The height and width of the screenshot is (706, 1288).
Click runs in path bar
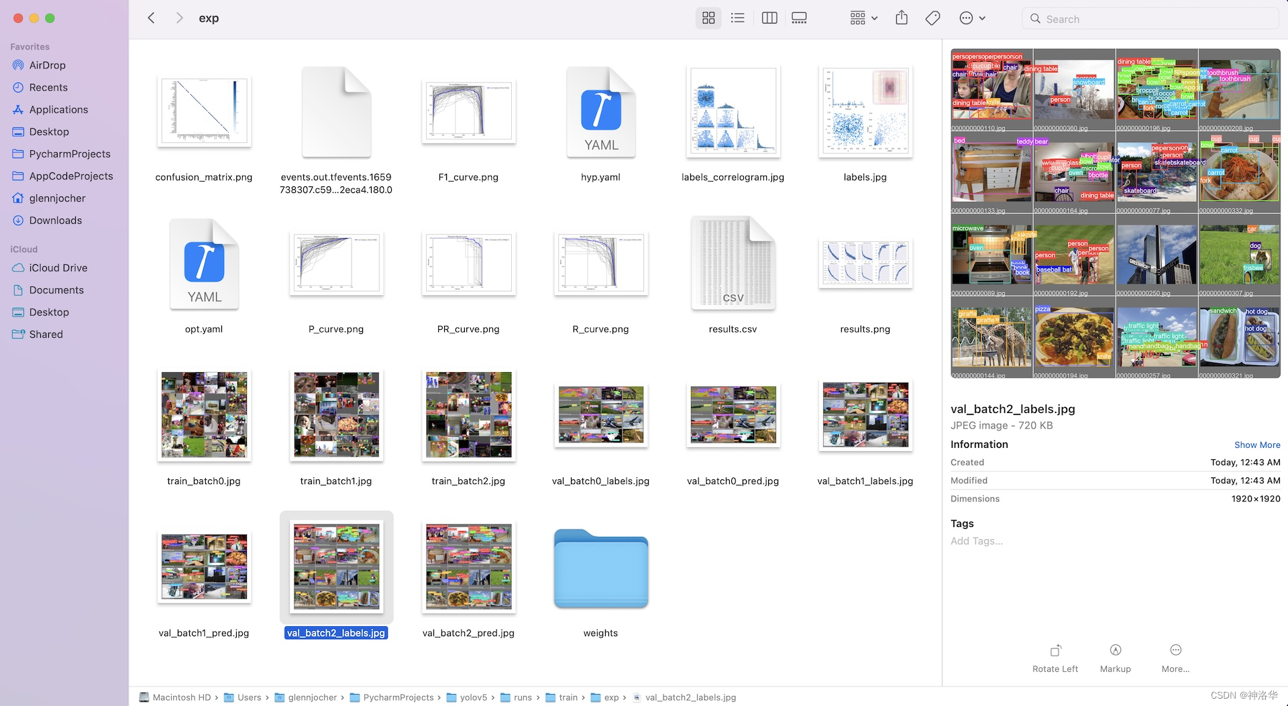point(517,697)
